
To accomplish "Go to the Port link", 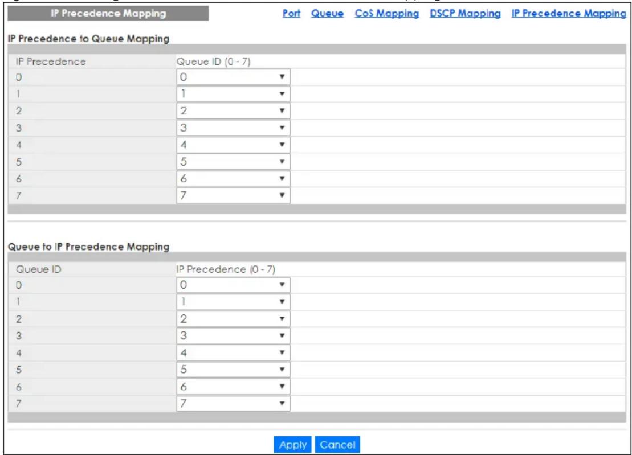I will click(291, 13).
